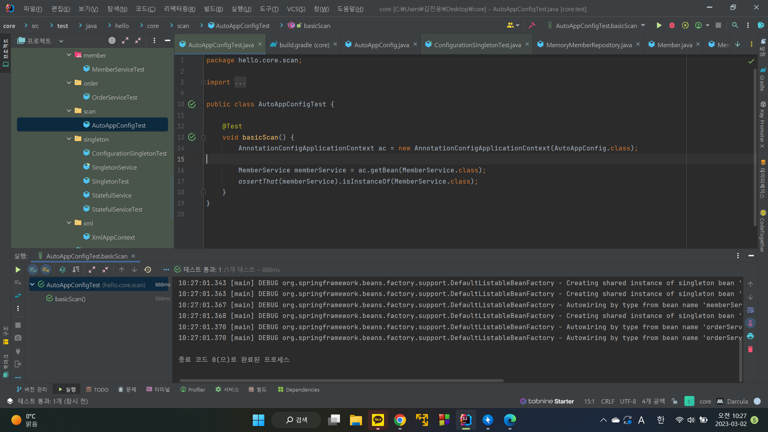Stop the running process in main toolbar

[x=718, y=26]
